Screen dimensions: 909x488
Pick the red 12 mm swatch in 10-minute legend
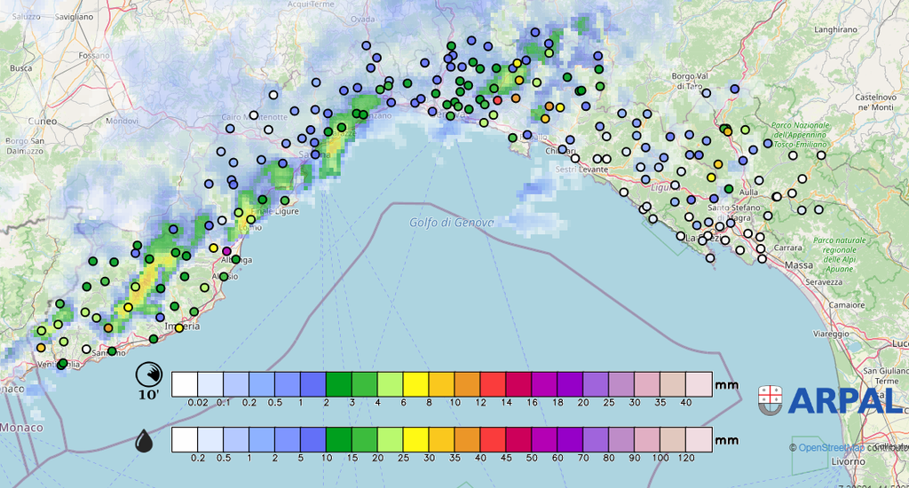(x=494, y=383)
